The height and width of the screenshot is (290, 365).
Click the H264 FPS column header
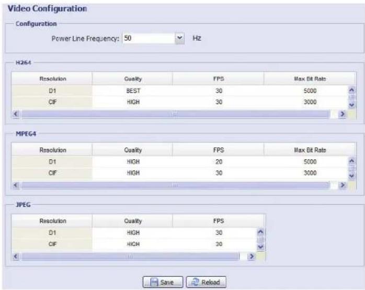218,79
